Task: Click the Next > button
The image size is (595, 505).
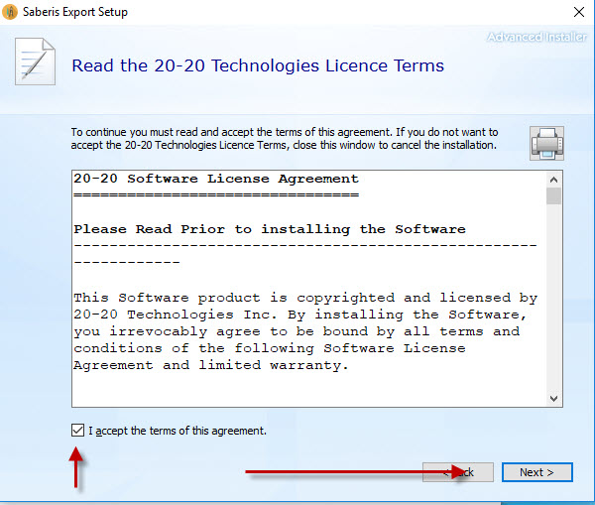Action: tap(536, 472)
